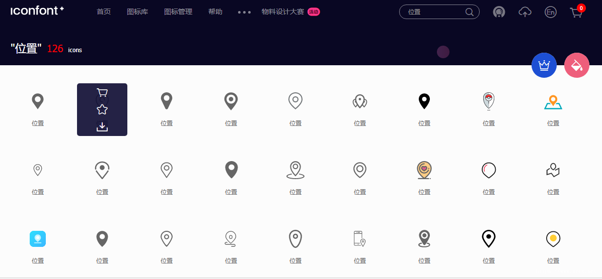
Task: Expand the three-dot more menu
Action: (244, 12)
